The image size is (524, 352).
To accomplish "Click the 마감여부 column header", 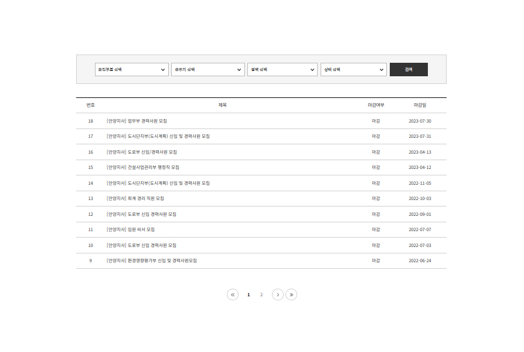I will [x=376, y=105].
